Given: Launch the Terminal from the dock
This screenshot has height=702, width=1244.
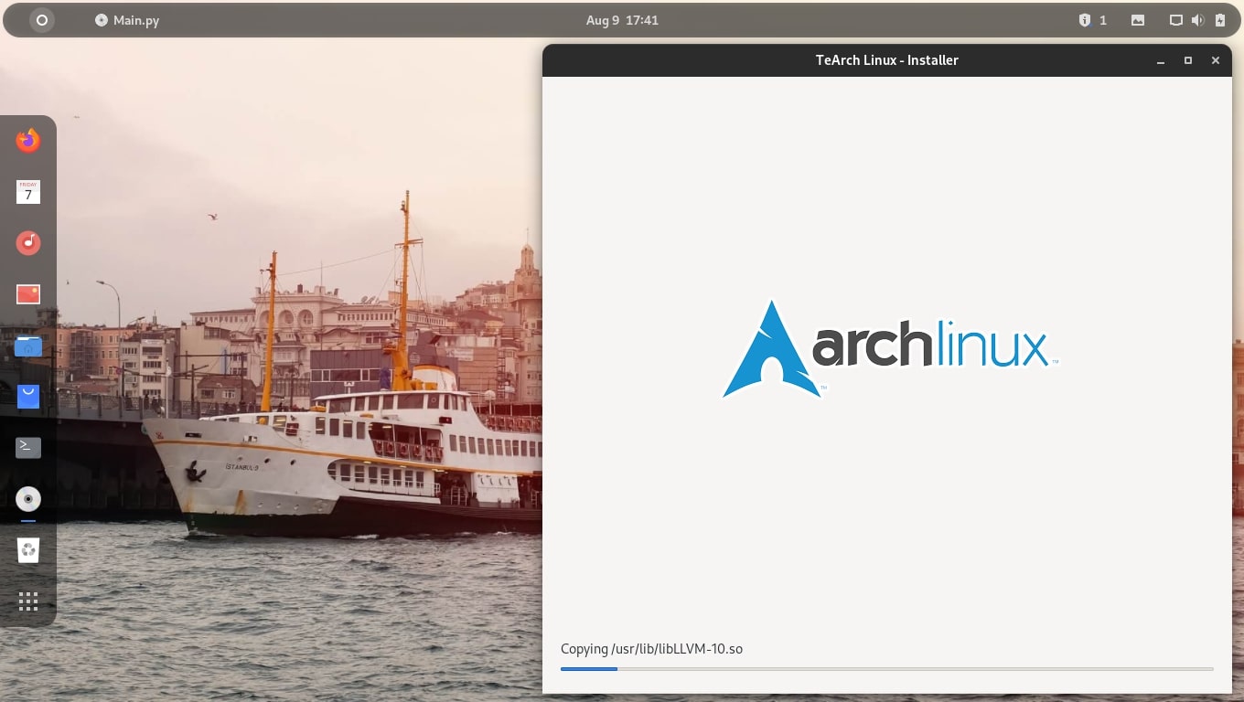Looking at the screenshot, I should click(x=28, y=448).
